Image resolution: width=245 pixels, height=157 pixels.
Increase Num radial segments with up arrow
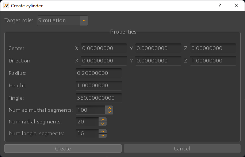pyautogui.click(x=103, y=119)
